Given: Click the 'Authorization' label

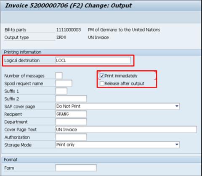Looking at the screenshot, I should [17, 137].
